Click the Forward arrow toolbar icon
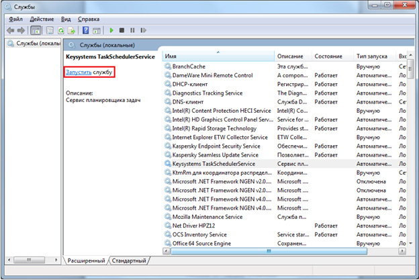 pos(21,30)
